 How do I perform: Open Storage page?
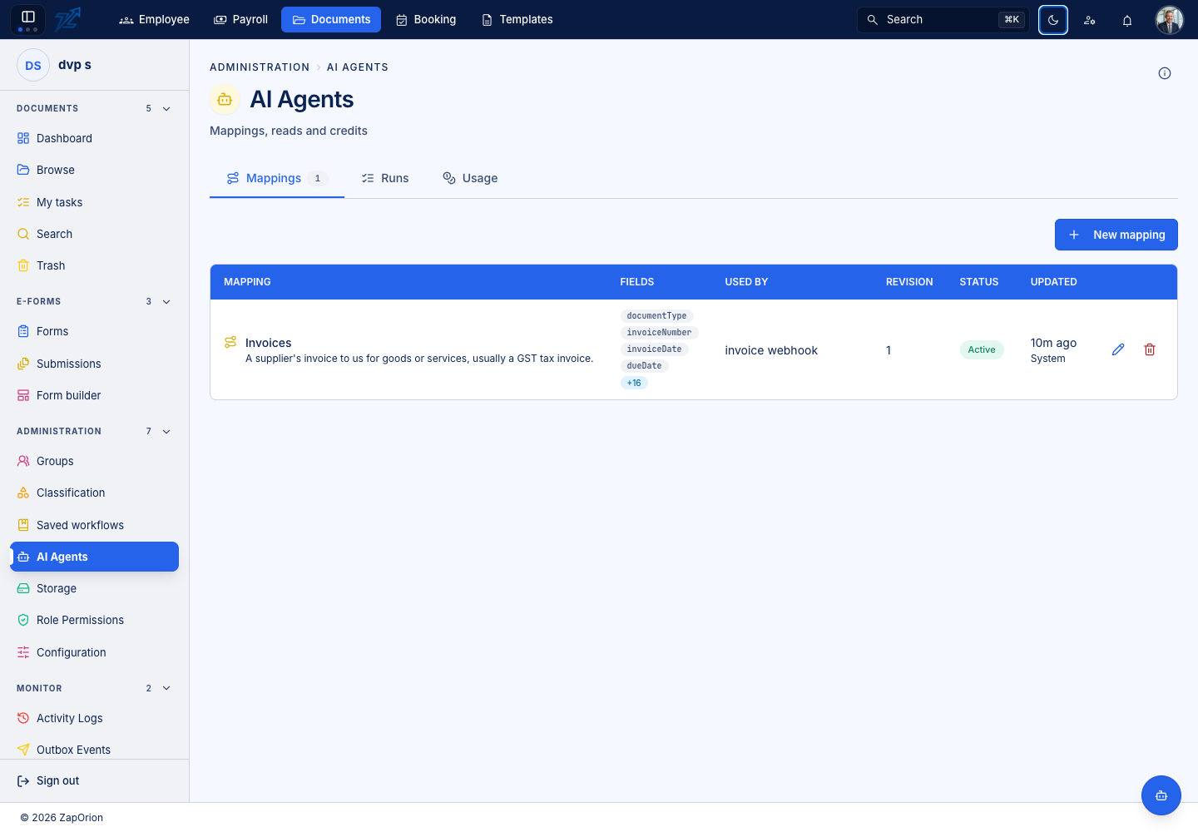click(x=94, y=588)
